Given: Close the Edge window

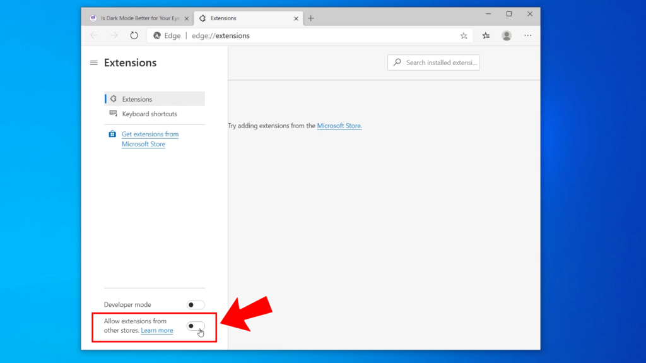Looking at the screenshot, I should [x=530, y=14].
